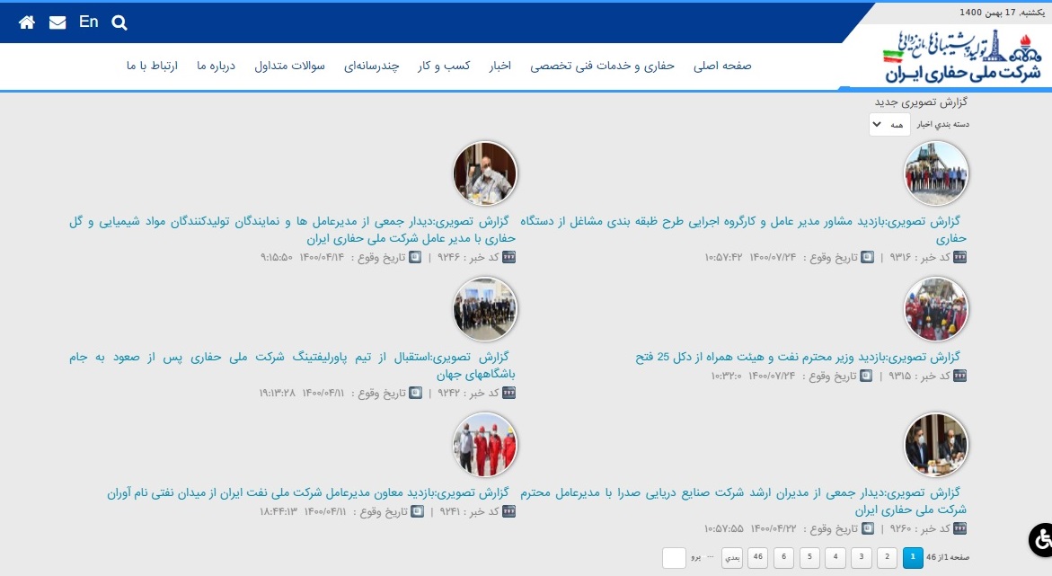Click date icon for news ۹۲۴۱

[x=418, y=511]
